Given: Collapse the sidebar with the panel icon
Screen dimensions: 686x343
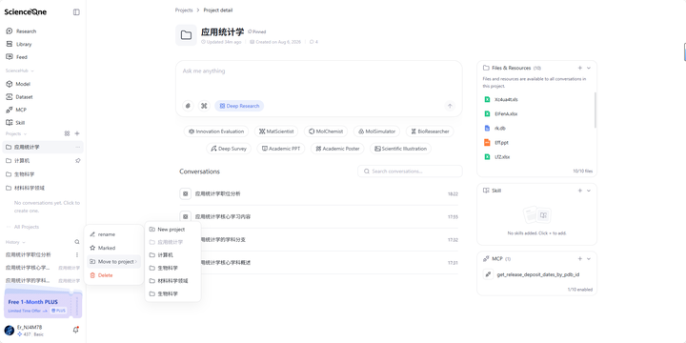Looking at the screenshot, I should 76,12.
